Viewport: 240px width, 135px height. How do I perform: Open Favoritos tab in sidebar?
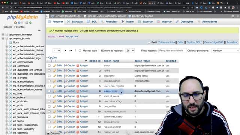click(19, 27)
